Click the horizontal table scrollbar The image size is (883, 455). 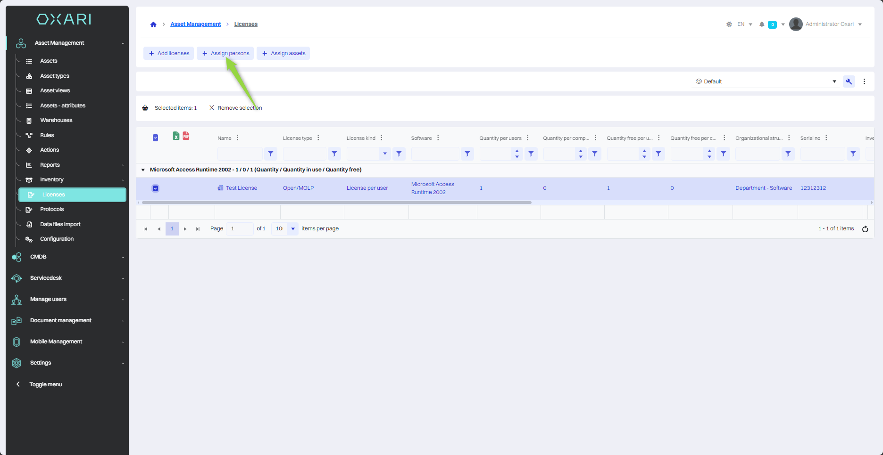[x=336, y=203]
